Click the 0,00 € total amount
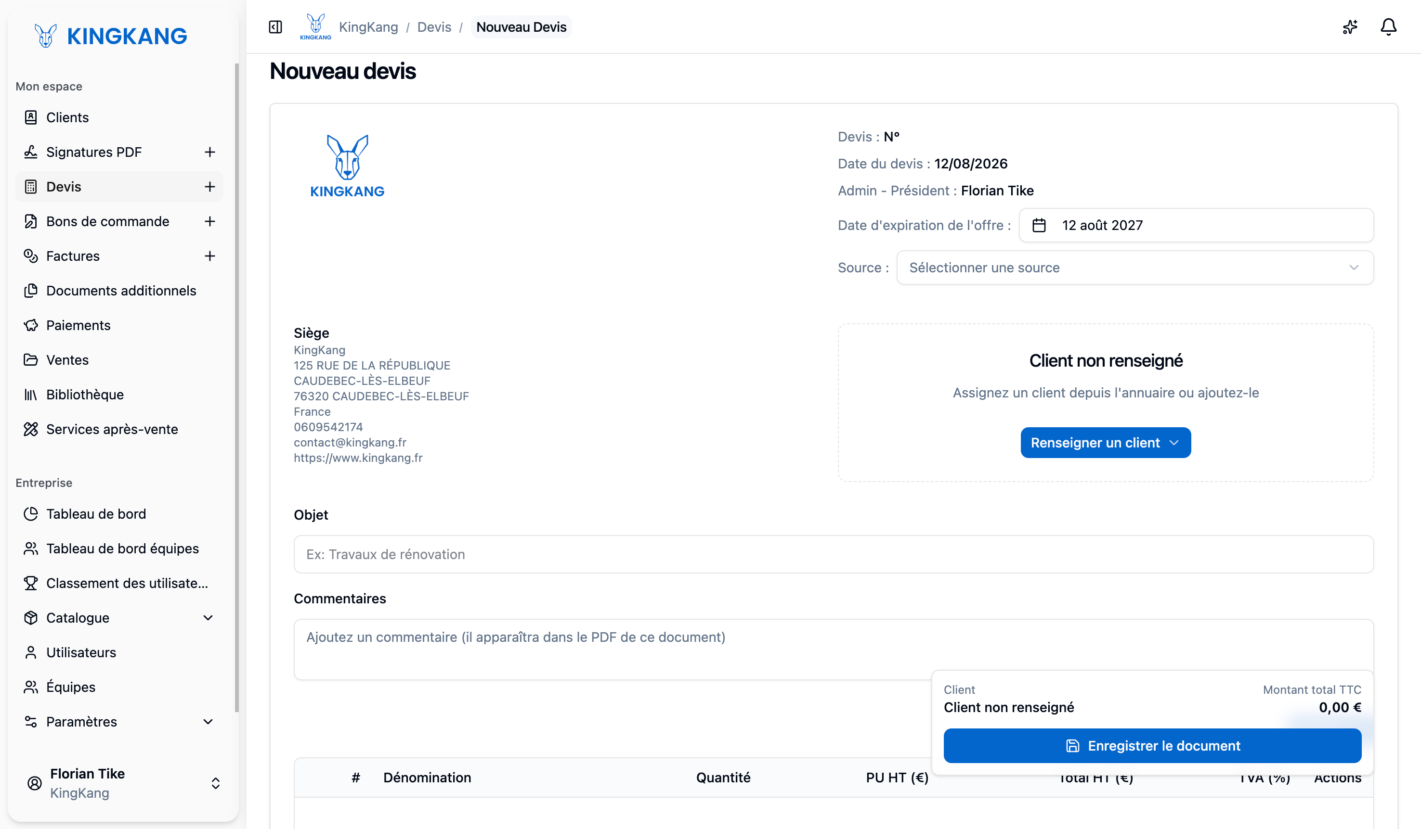This screenshot has height=829, width=1421. point(1340,707)
